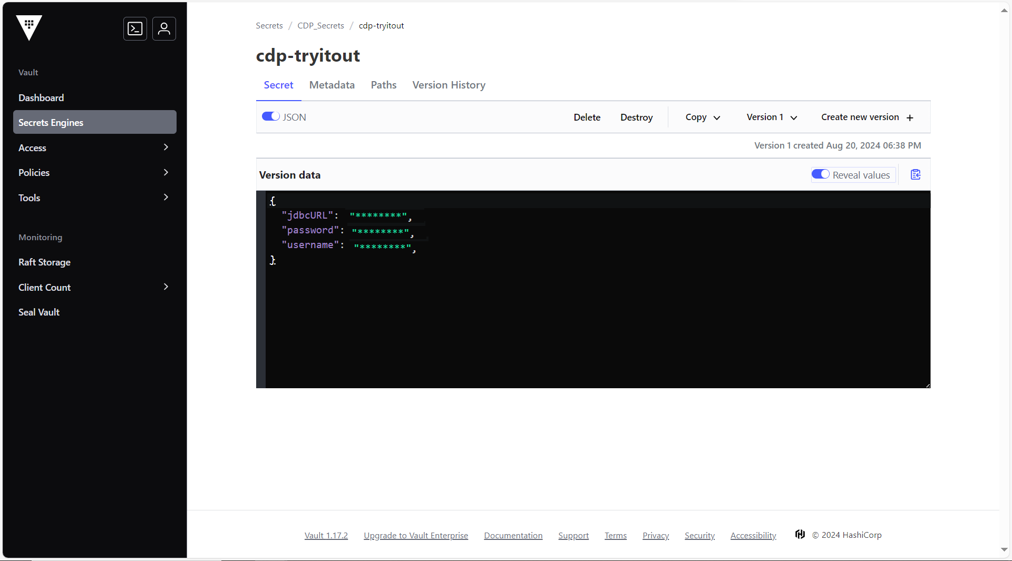The image size is (1012, 561).
Task: Switch to the Version History tab
Action: 449,85
